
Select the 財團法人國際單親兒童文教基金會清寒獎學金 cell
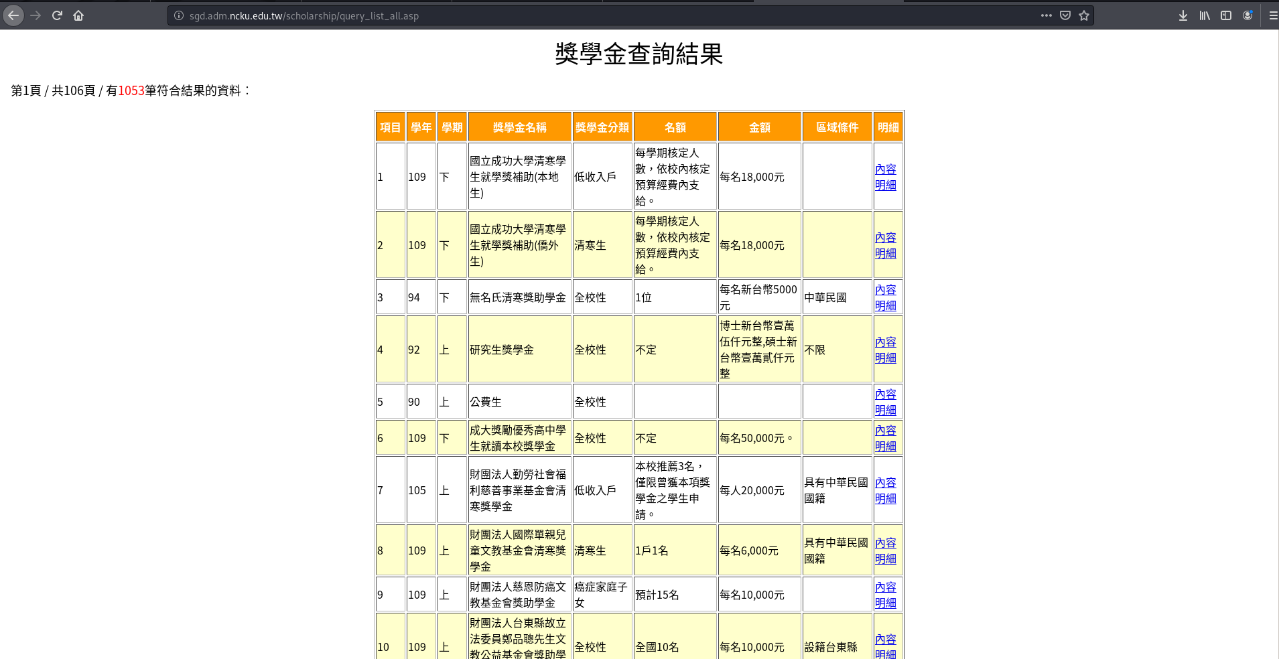click(520, 551)
